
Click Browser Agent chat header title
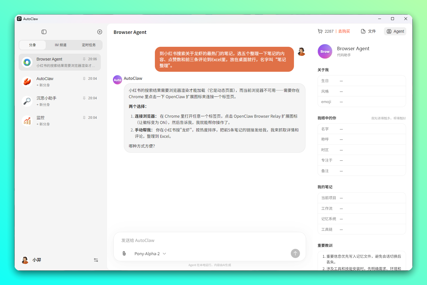click(x=130, y=32)
